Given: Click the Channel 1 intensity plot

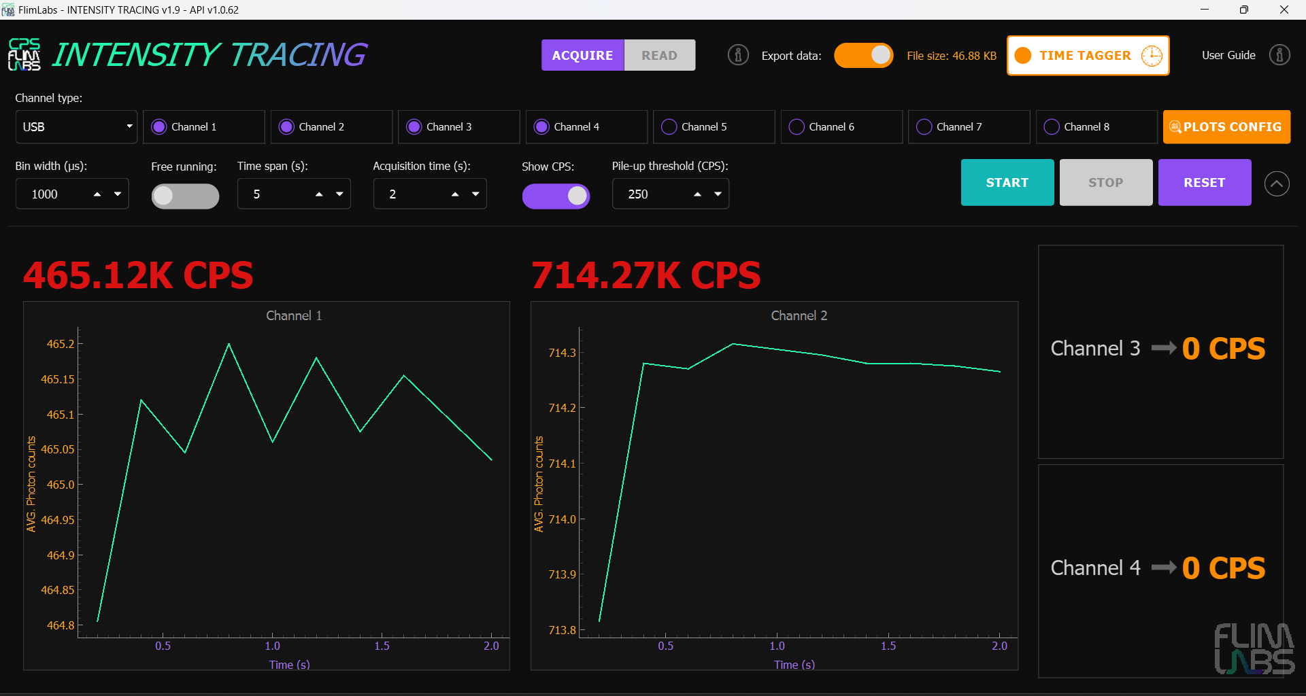Looking at the screenshot, I should (x=267, y=485).
